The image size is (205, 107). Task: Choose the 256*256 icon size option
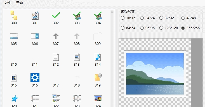[x=190, y=28]
